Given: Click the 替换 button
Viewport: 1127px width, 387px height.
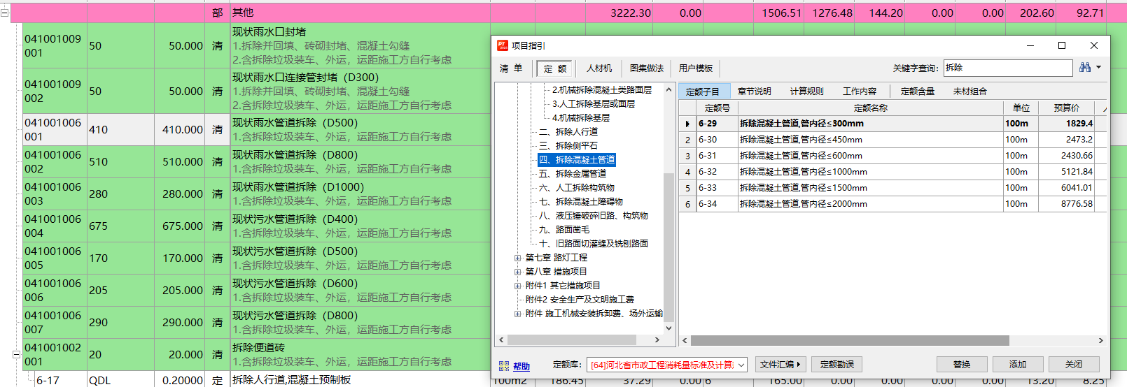Looking at the screenshot, I should pyautogui.click(x=962, y=365).
